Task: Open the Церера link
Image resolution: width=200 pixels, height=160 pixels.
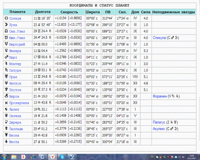Action: (15, 122)
